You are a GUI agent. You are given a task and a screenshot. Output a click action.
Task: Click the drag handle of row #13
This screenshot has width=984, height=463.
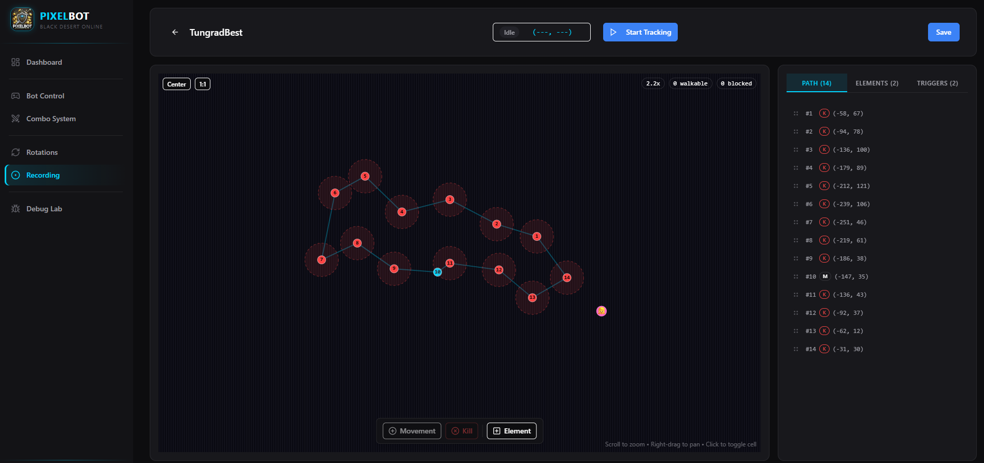[x=796, y=331]
